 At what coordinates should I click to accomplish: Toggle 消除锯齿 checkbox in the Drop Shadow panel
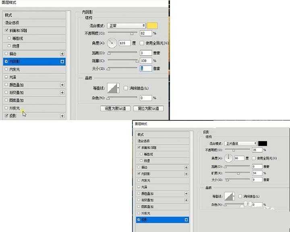[240, 196]
